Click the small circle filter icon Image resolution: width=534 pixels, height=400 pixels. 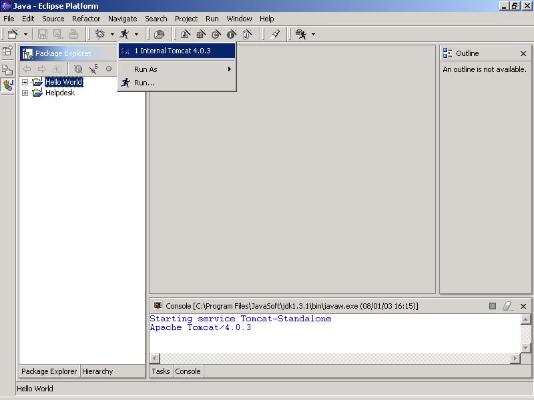click(x=109, y=69)
